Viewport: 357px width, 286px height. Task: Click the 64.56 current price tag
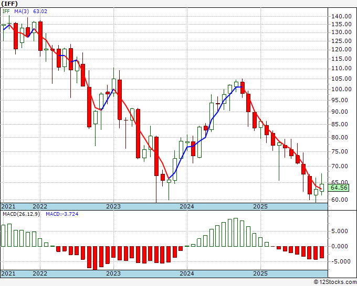coord(339,188)
